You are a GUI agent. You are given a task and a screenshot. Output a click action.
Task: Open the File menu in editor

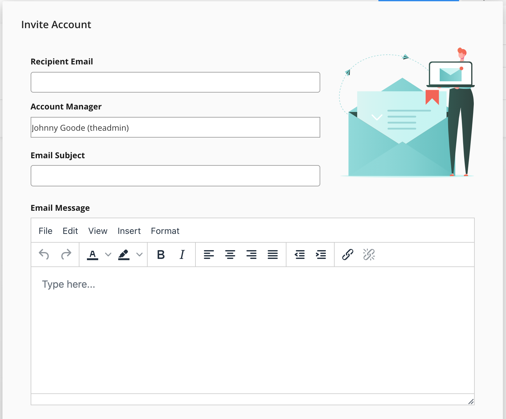46,231
